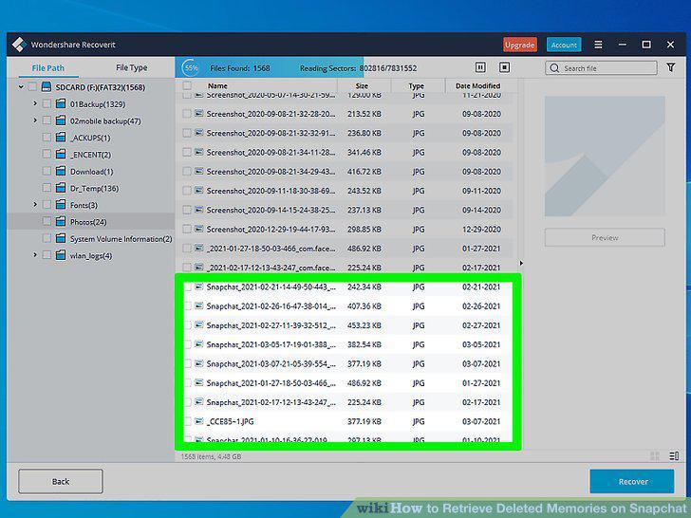Select the Snapchat_2021-02-27-11-39-32-512 file row

pyautogui.click(x=348, y=325)
